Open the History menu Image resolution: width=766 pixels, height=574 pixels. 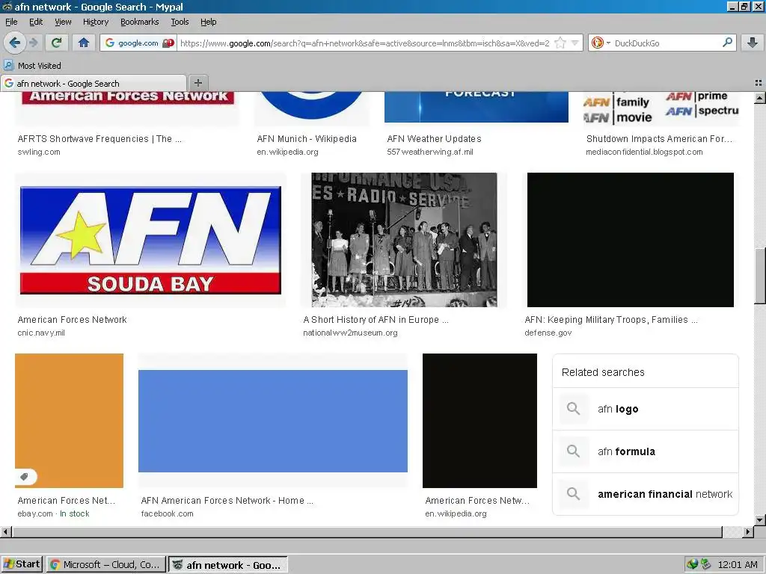(x=96, y=22)
